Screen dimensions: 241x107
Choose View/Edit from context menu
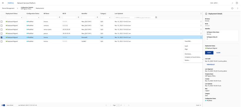[188, 41]
